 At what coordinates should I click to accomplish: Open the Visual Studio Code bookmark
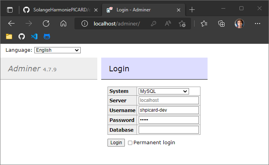34,36
